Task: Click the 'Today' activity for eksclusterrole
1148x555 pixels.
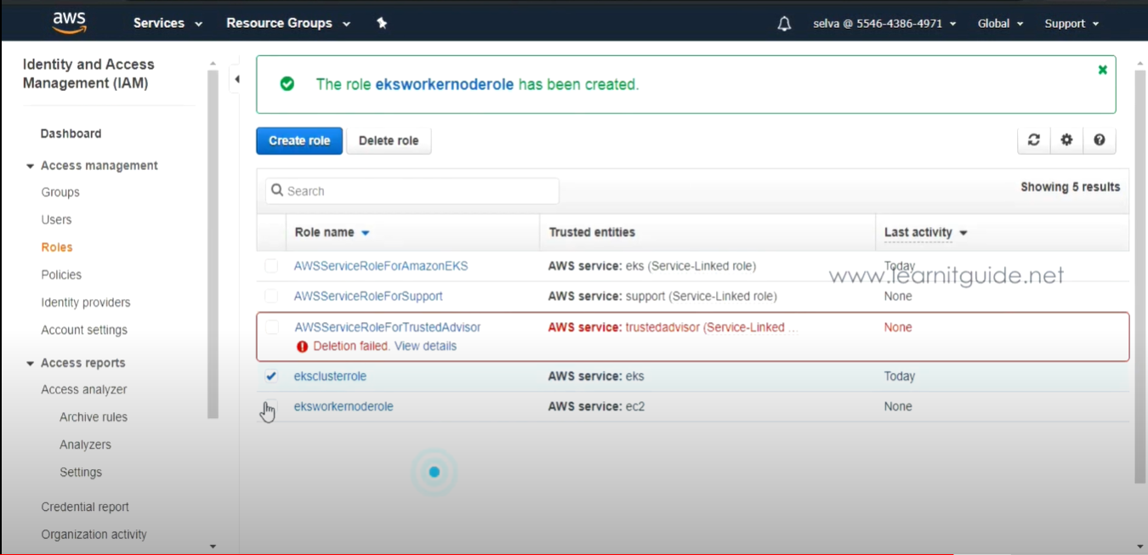Action: [x=900, y=376]
